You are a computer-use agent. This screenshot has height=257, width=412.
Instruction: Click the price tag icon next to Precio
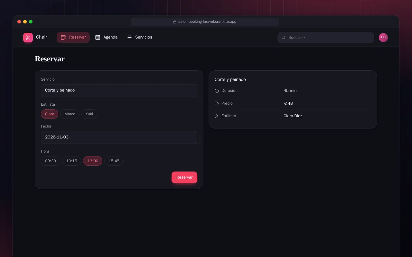coord(217,103)
